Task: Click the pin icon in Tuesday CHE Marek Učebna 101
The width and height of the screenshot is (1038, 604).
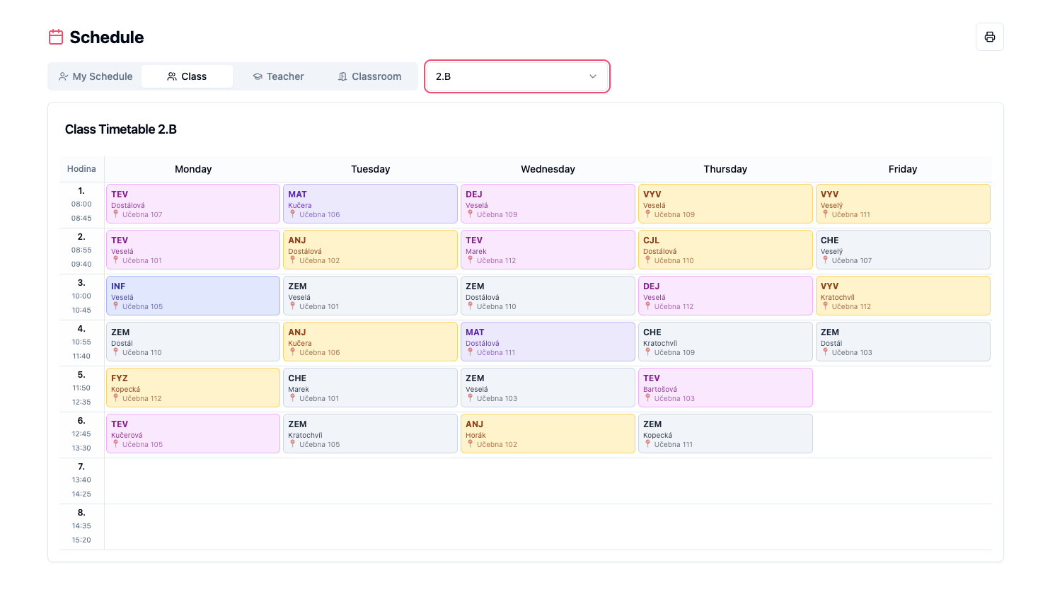Action: [292, 397]
